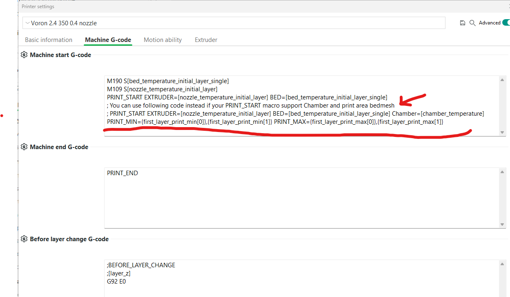510x297 pixels.
Task: Click the scroll-up arrow of Machine start G-code
Action: click(502, 80)
